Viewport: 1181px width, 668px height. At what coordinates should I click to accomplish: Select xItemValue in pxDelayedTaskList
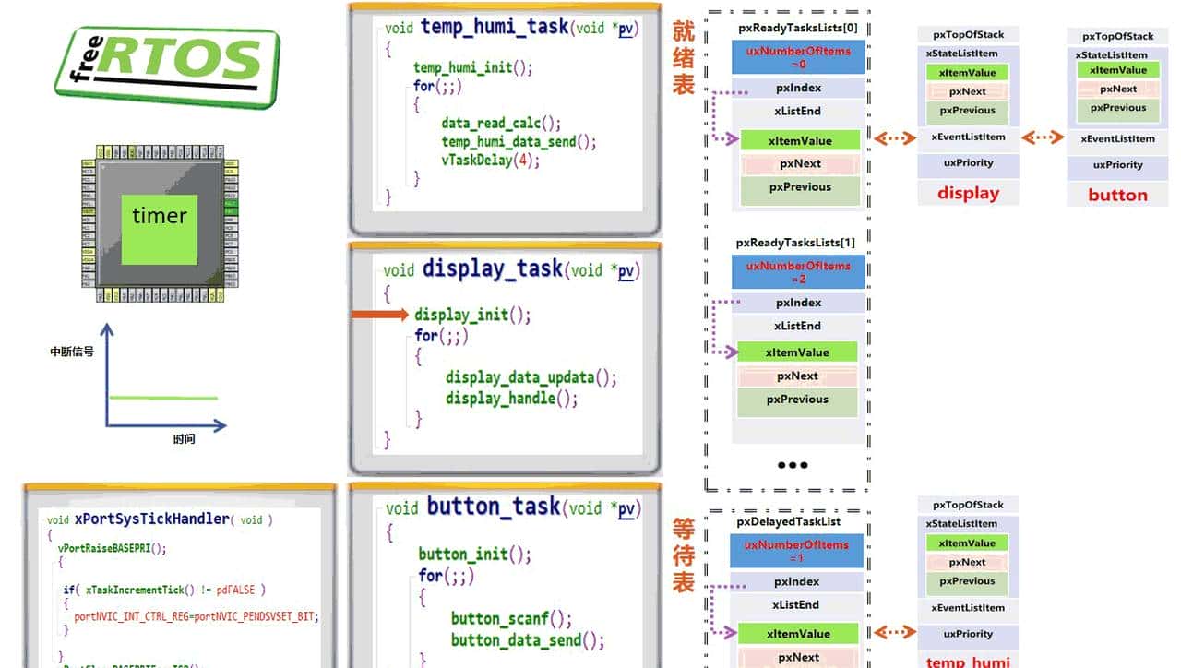point(799,634)
